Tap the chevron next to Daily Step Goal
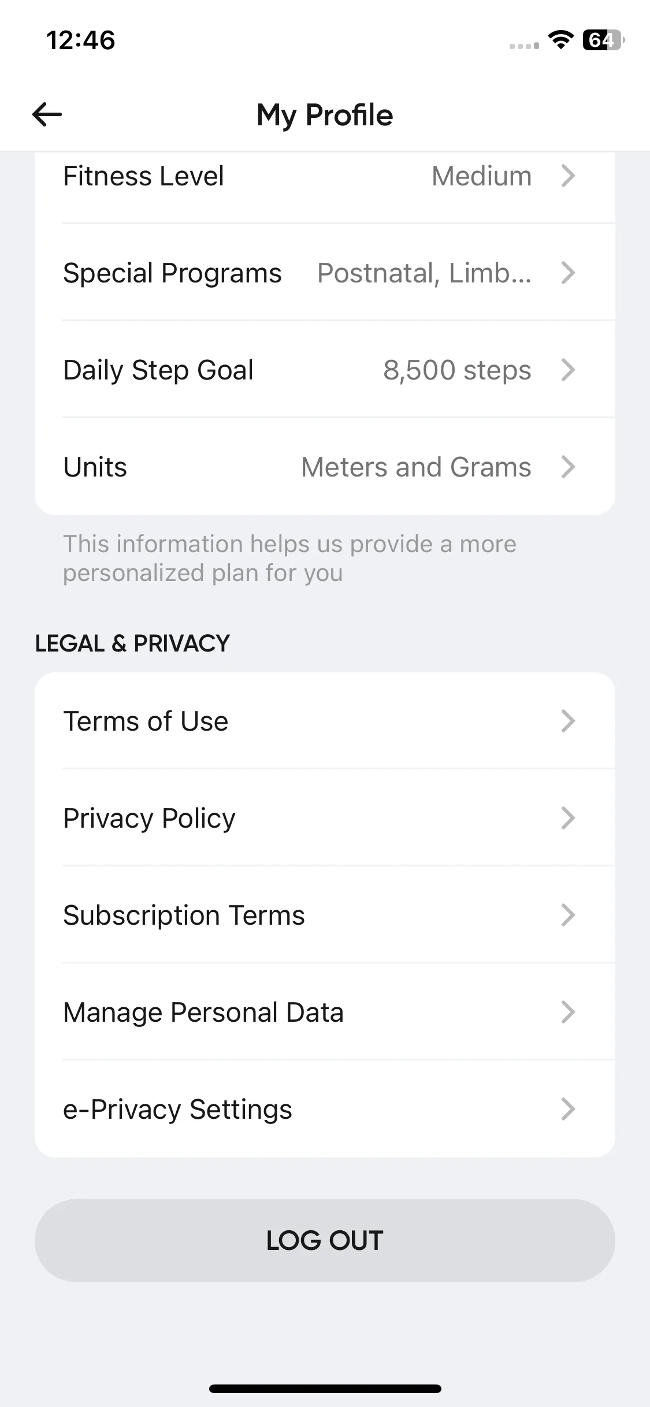 (568, 370)
